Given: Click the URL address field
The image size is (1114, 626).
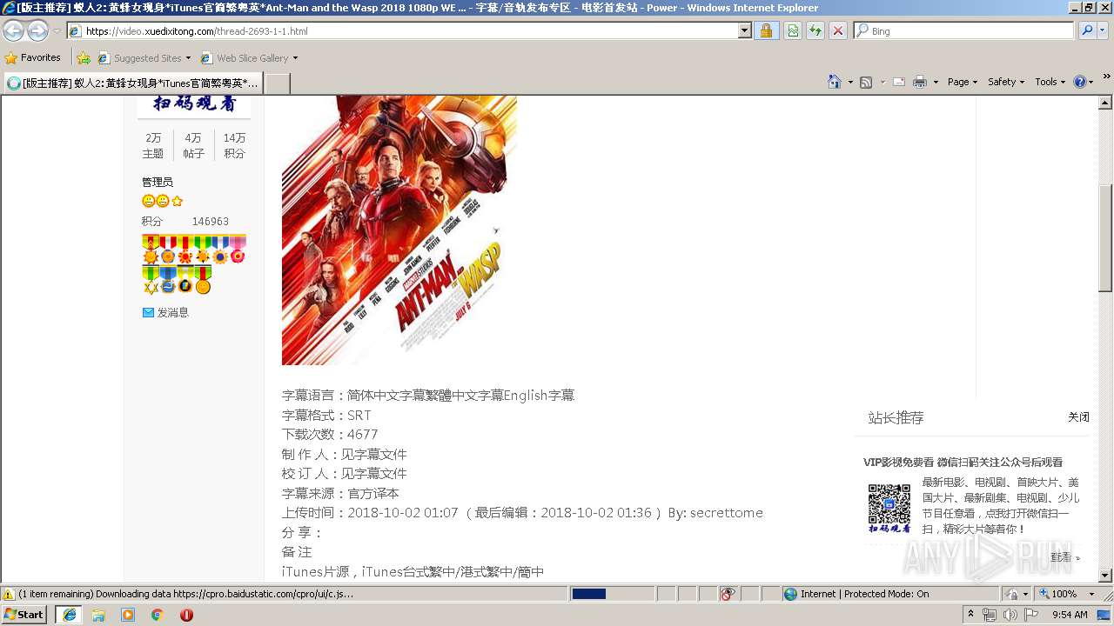Looking at the screenshot, I should (x=402, y=30).
